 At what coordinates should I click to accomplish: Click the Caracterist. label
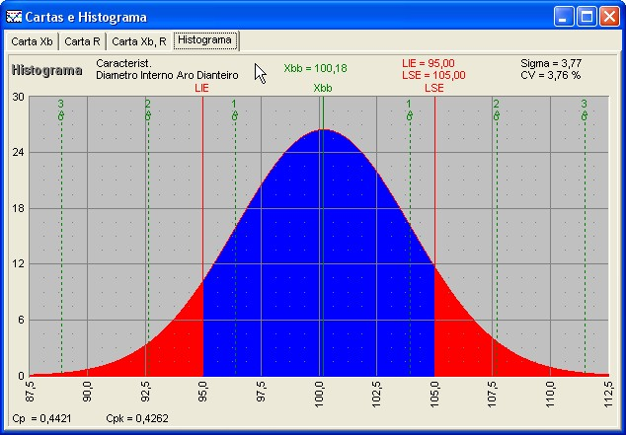tap(123, 63)
